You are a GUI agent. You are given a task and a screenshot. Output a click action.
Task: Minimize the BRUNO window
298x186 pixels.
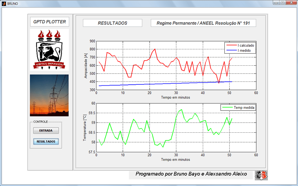[x=276, y=3]
